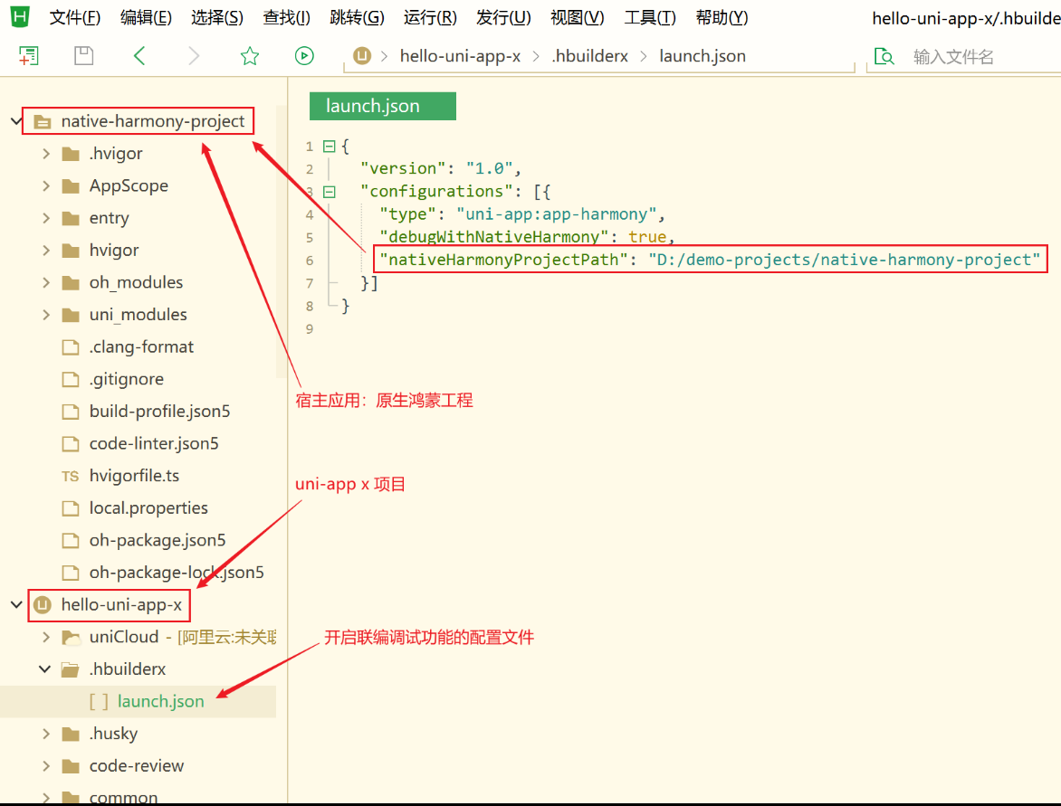This screenshot has height=806, width=1061.
Task: Open oh-package-lock.json5 in the tree
Action: [x=177, y=573]
